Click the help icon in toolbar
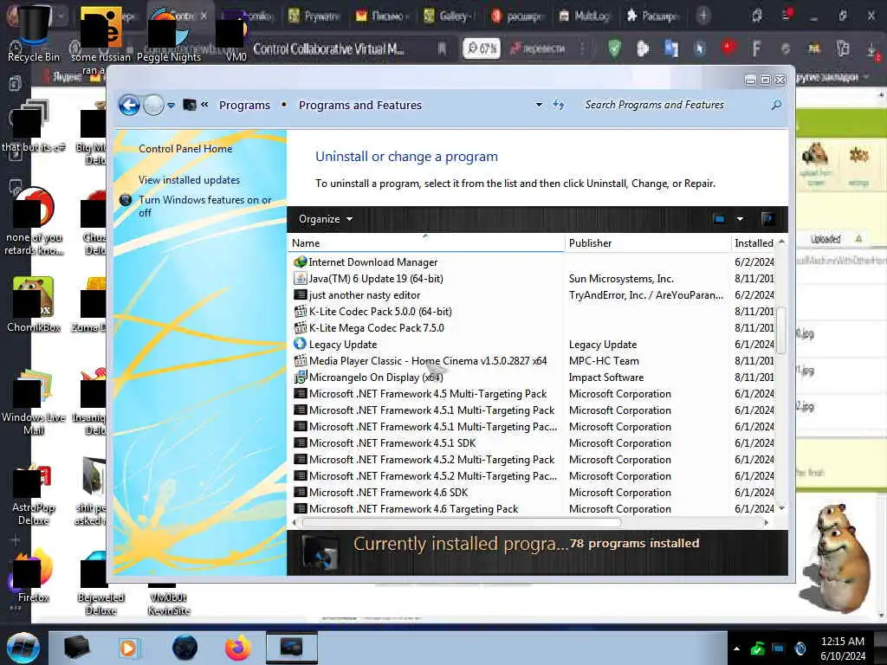887x665 pixels. click(767, 219)
